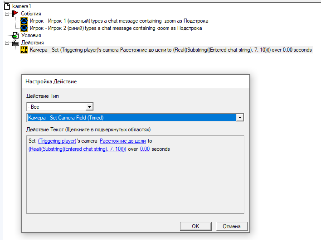
Task: Click the red flag События icon
Action: coord(15,14)
